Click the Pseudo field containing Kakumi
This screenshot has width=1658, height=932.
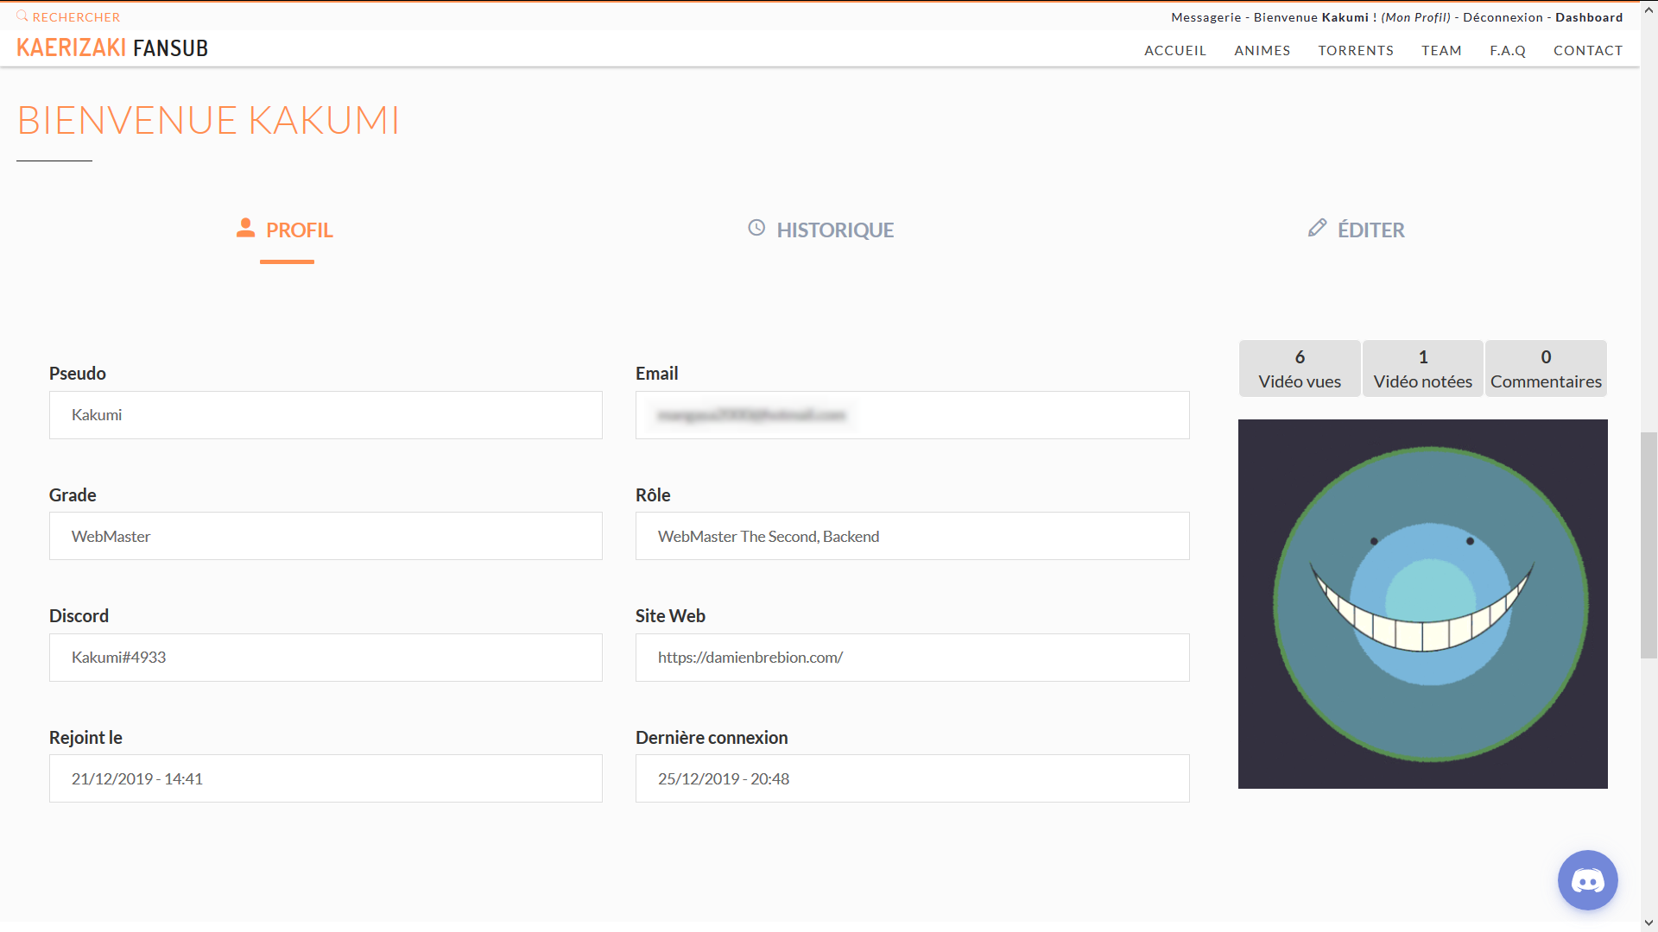tap(326, 415)
